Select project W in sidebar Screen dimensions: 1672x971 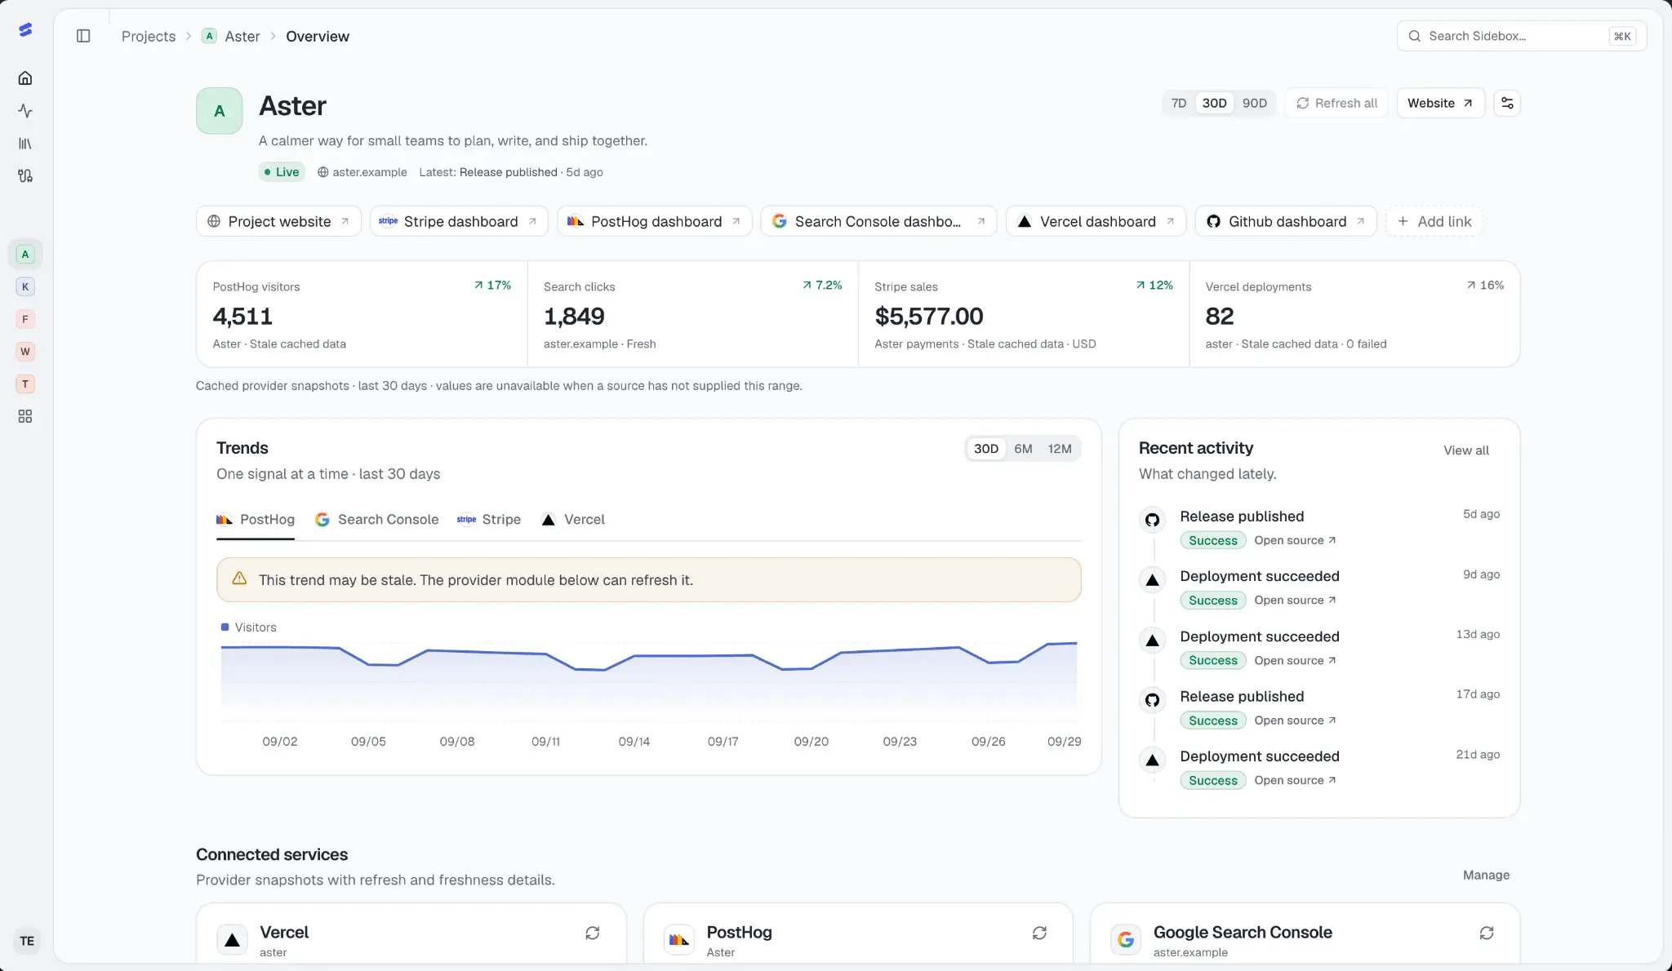pyautogui.click(x=25, y=352)
